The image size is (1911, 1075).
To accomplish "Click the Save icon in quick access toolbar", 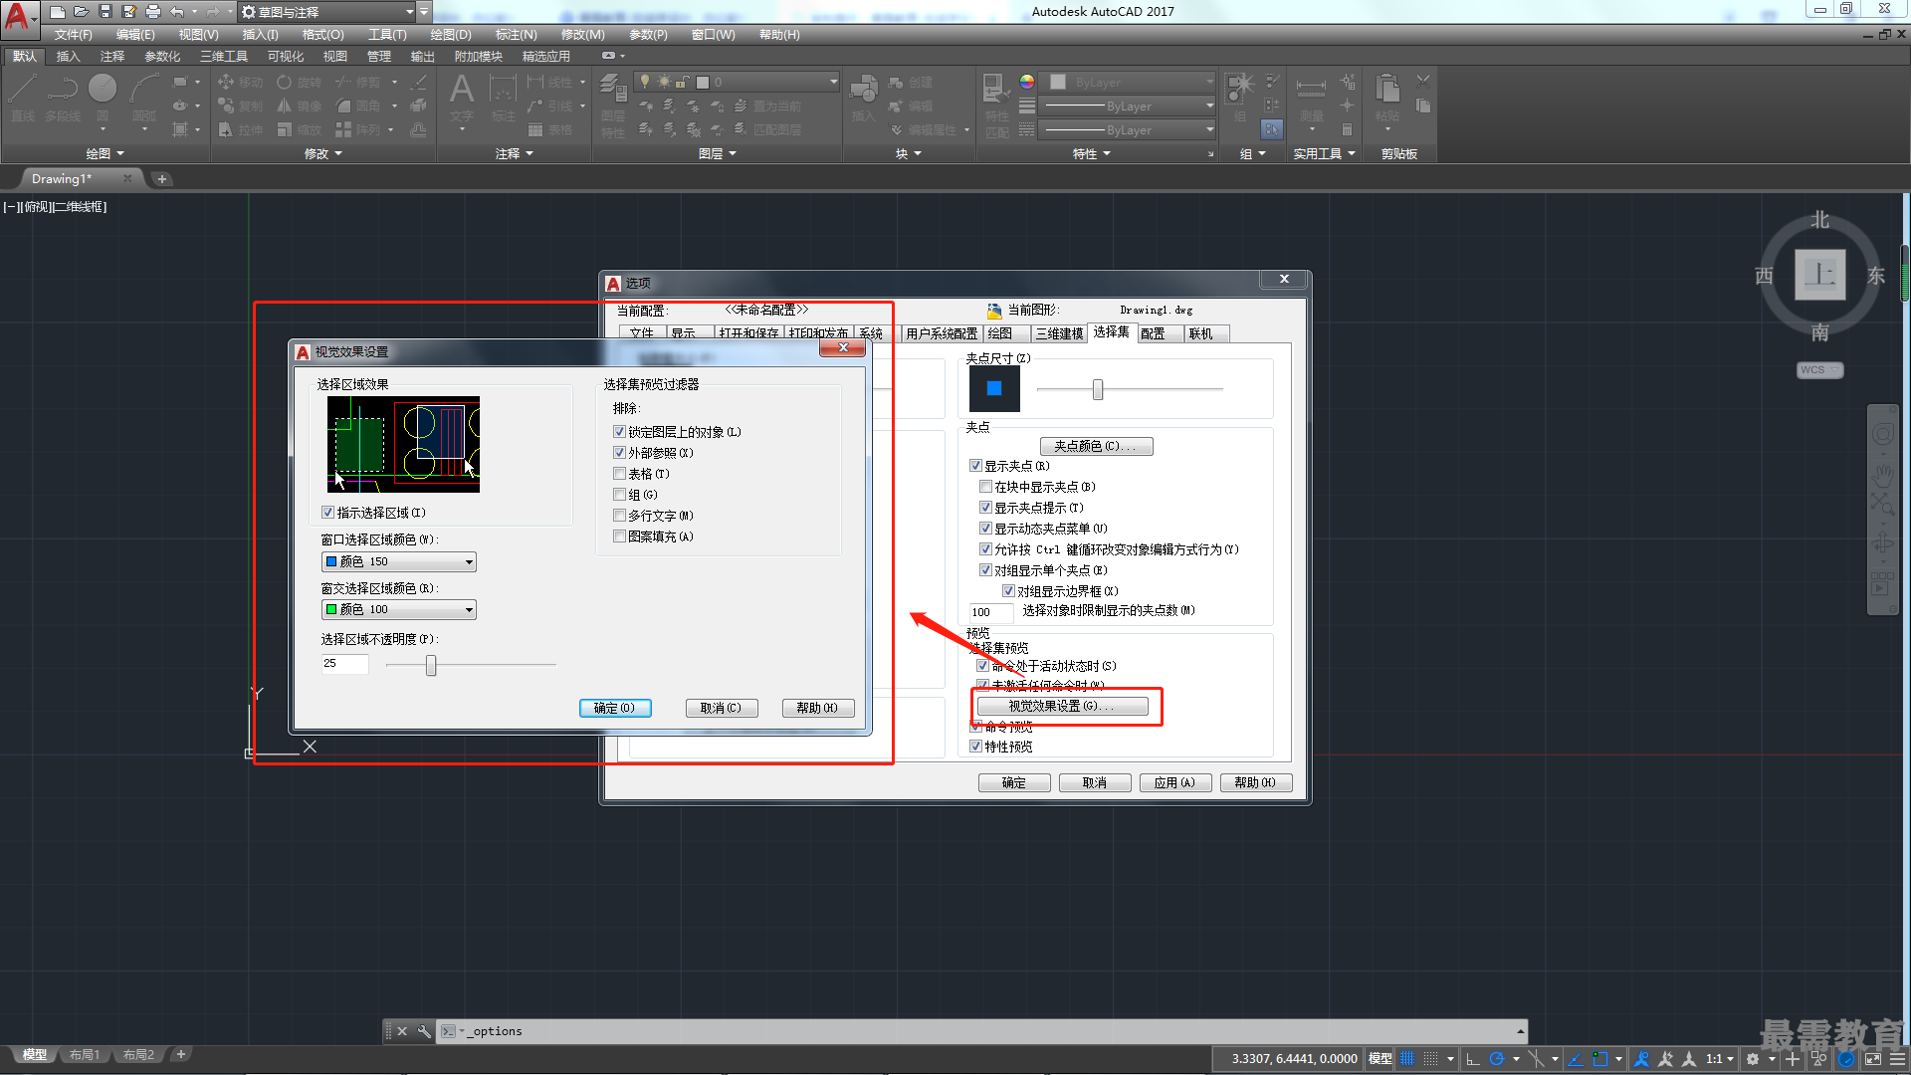I will point(106,12).
